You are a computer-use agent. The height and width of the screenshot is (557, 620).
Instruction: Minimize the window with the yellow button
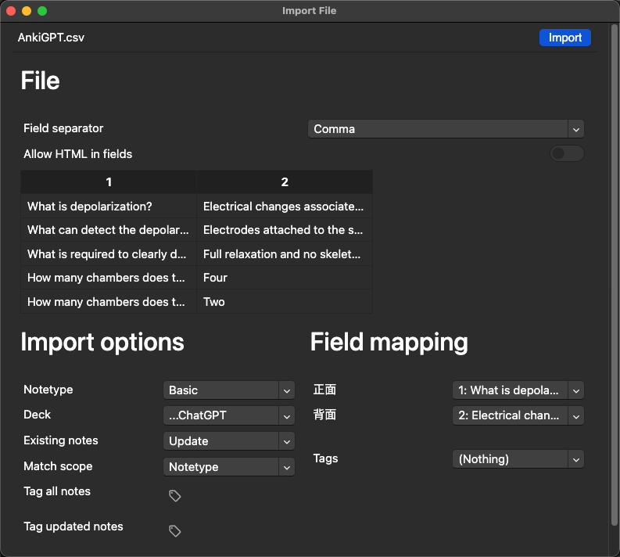click(x=27, y=11)
